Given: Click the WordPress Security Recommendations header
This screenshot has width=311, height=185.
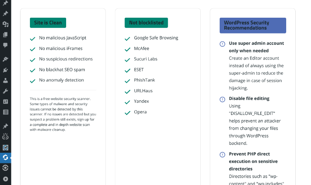Looking at the screenshot, I should pyautogui.click(x=253, y=25).
